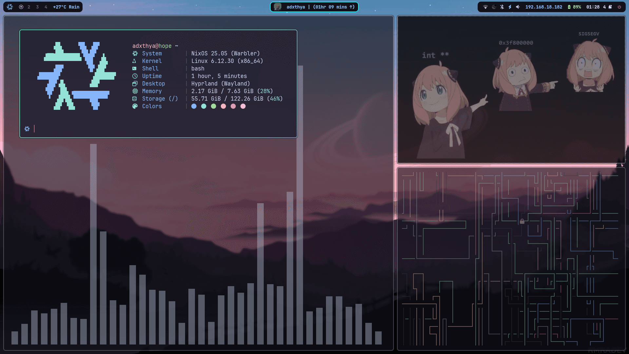Click the bash shell value
The height and width of the screenshot is (354, 629).
coord(198,69)
